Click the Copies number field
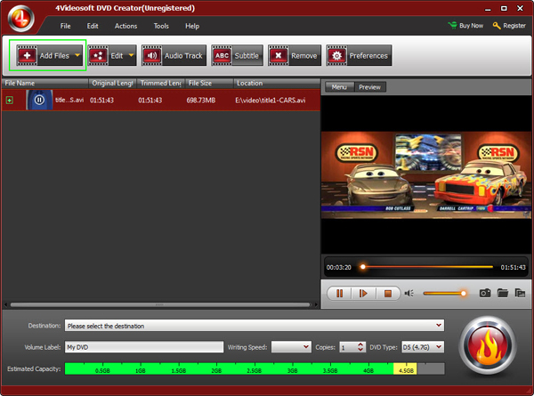534x396 pixels. (348, 347)
